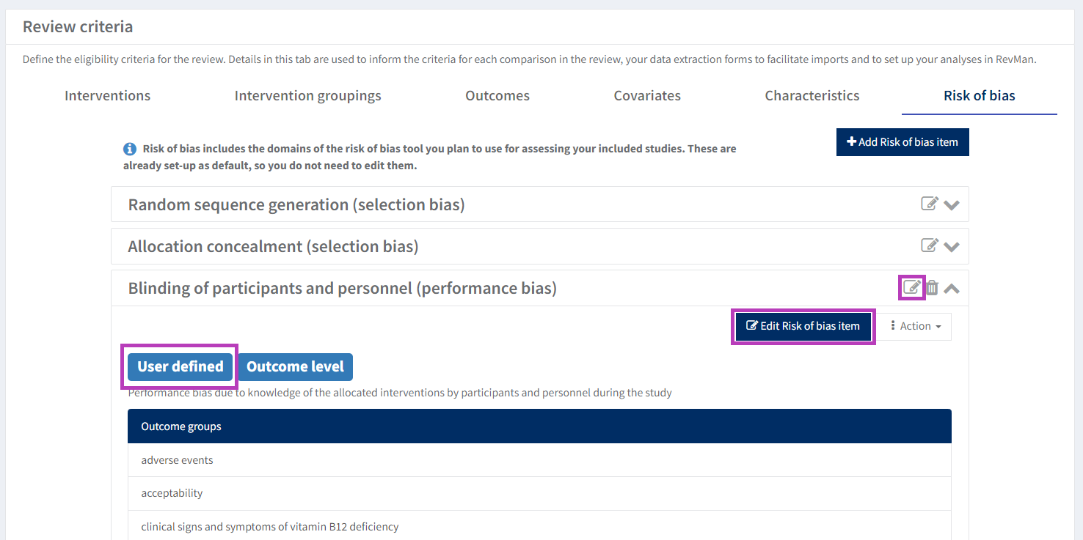Open the Action dropdown menu
This screenshot has height=540, width=1083.
[915, 326]
